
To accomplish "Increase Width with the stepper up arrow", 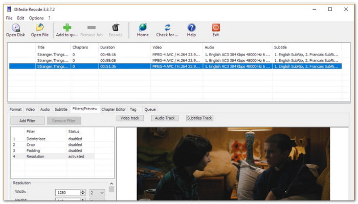I will tap(83, 191).
